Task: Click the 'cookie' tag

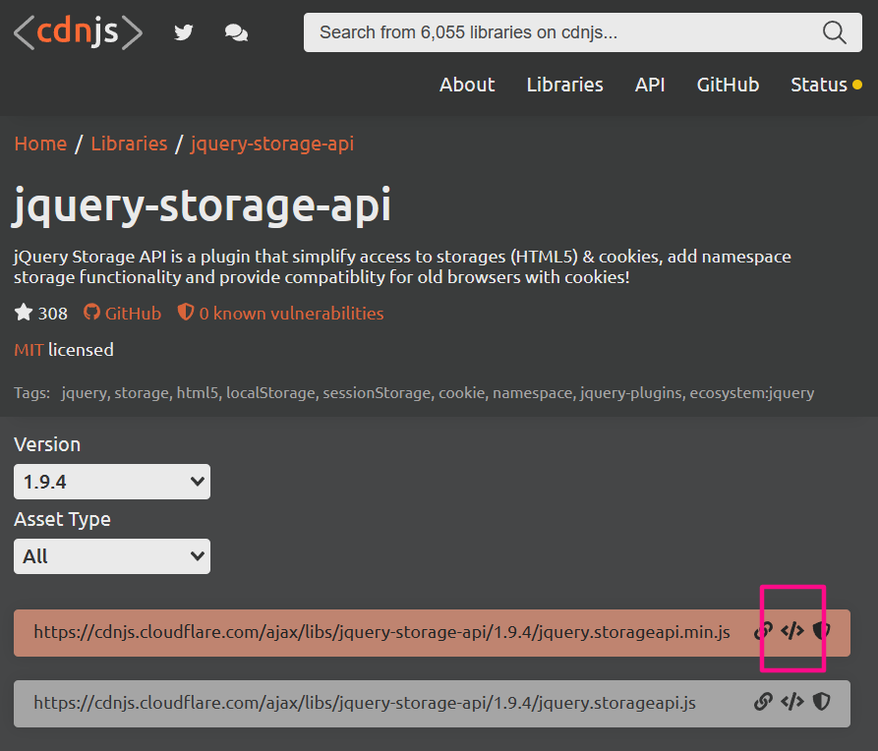Action: [x=461, y=393]
